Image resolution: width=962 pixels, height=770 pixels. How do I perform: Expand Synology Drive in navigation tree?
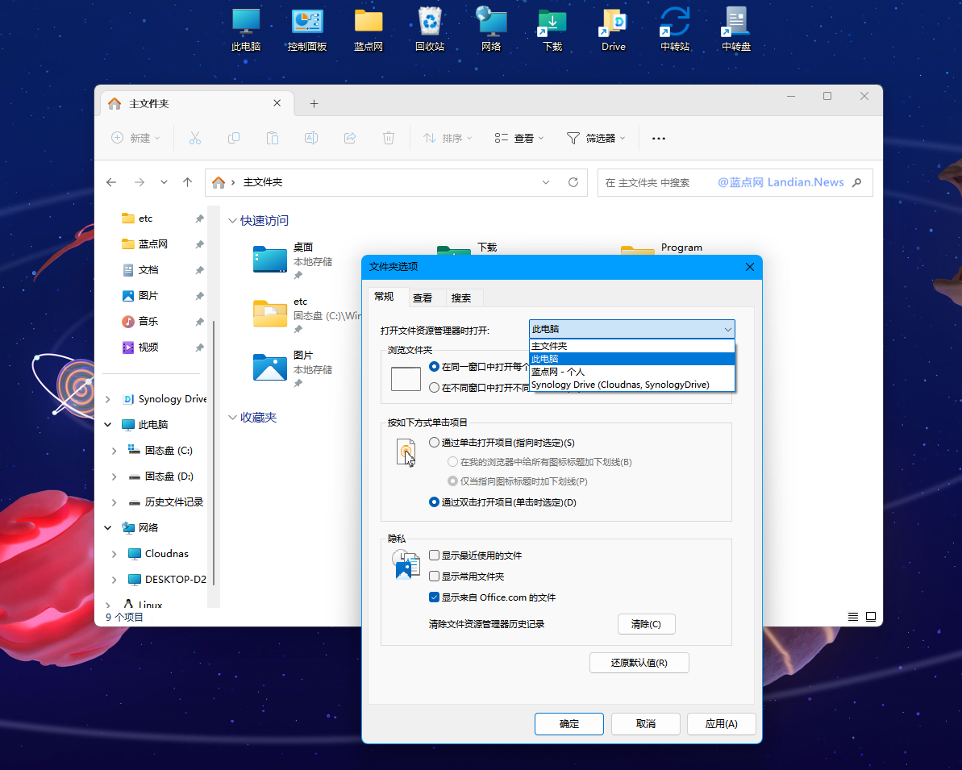pyautogui.click(x=108, y=399)
